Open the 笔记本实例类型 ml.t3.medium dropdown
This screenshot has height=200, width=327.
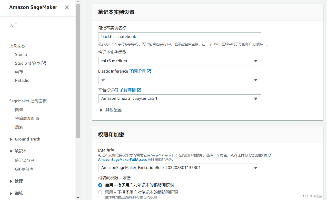coord(180,61)
